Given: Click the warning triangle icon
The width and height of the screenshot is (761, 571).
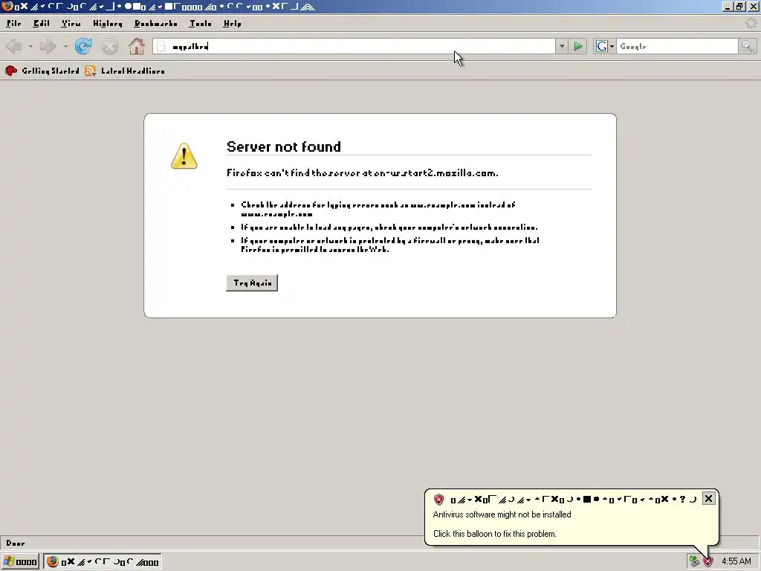Looking at the screenshot, I should pos(184,156).
